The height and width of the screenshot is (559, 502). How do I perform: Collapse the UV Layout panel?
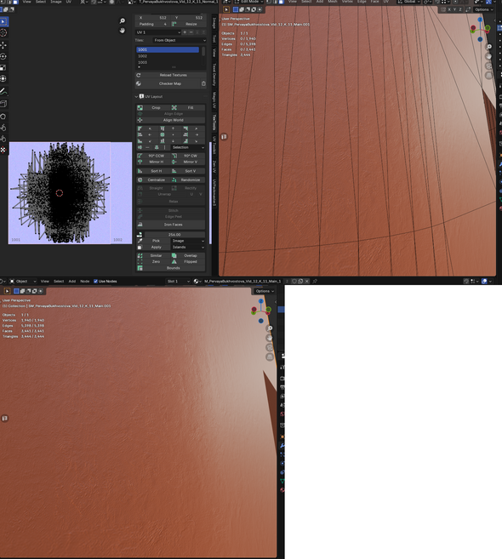click(136, 97)
